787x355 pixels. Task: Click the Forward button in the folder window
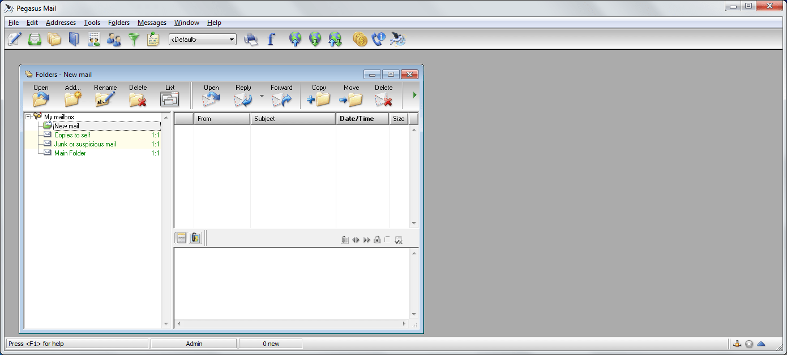click(x=281, y=95)
